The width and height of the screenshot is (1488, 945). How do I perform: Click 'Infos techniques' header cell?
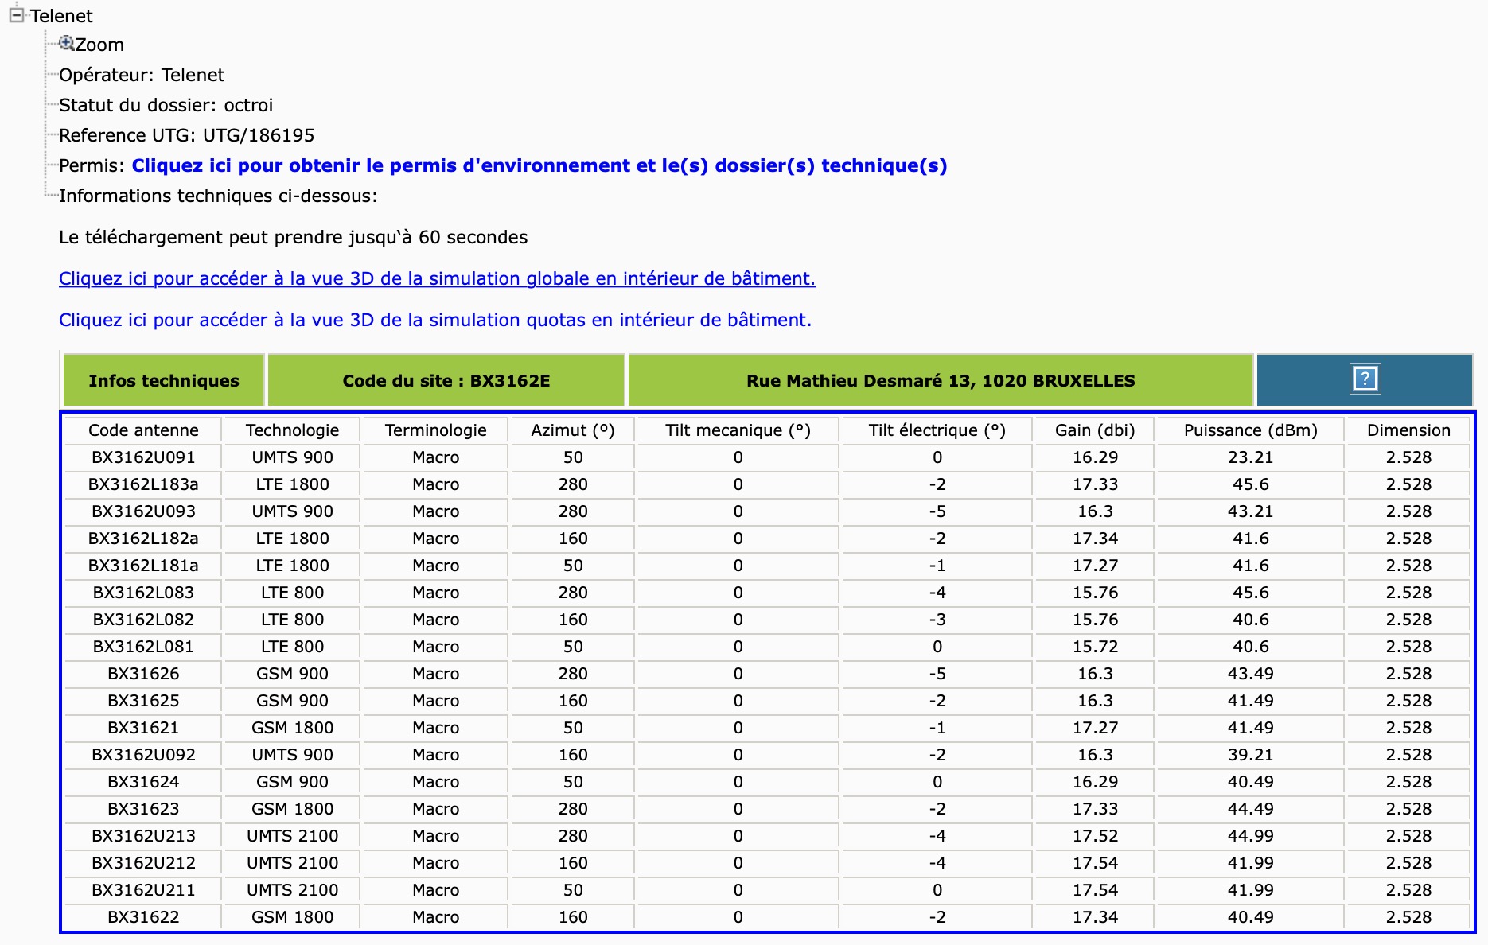pos(164,380)
